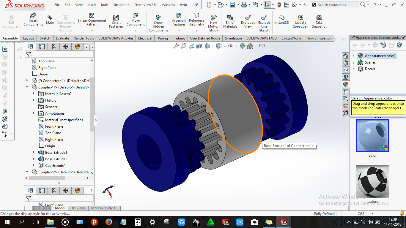Image resolution: width=406 pixels, height=228 pixels.
Task: Expand the Decals folder
Action: pyautogui.click(x=354, y=69)
